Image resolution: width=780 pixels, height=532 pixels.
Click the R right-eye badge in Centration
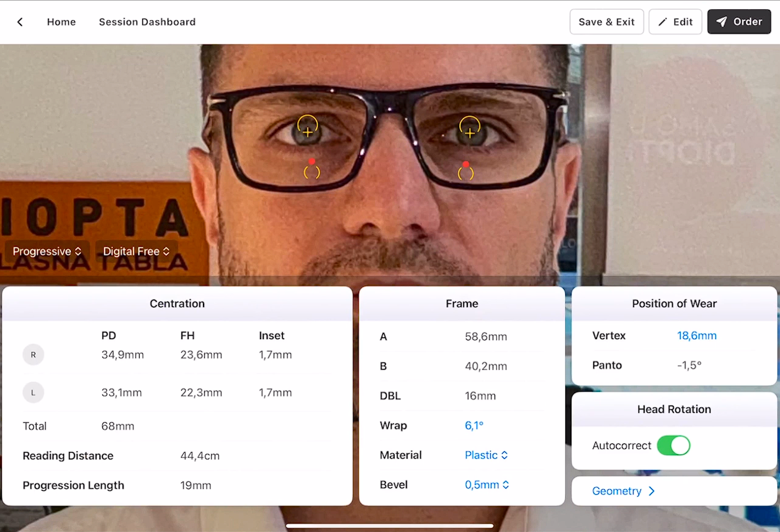34,355
